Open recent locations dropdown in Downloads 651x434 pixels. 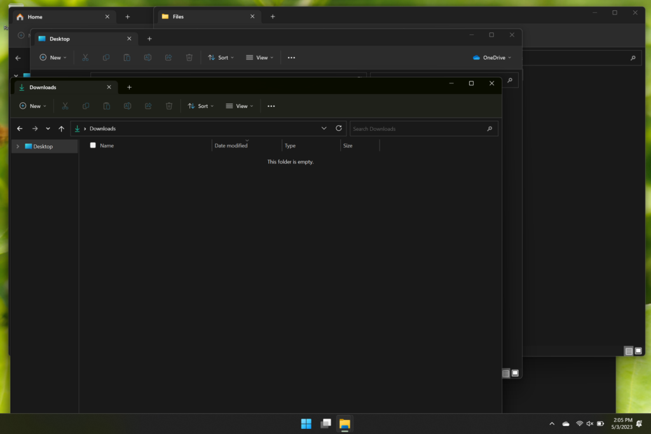(48, 128)
